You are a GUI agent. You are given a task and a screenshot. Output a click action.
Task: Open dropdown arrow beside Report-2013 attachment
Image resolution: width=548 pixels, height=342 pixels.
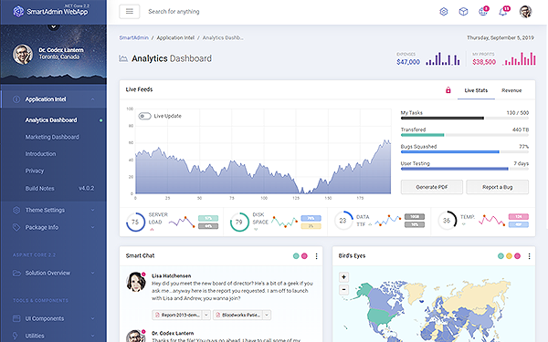pos(206,315)
